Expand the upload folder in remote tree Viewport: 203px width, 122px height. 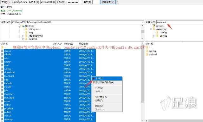point(154,36)
